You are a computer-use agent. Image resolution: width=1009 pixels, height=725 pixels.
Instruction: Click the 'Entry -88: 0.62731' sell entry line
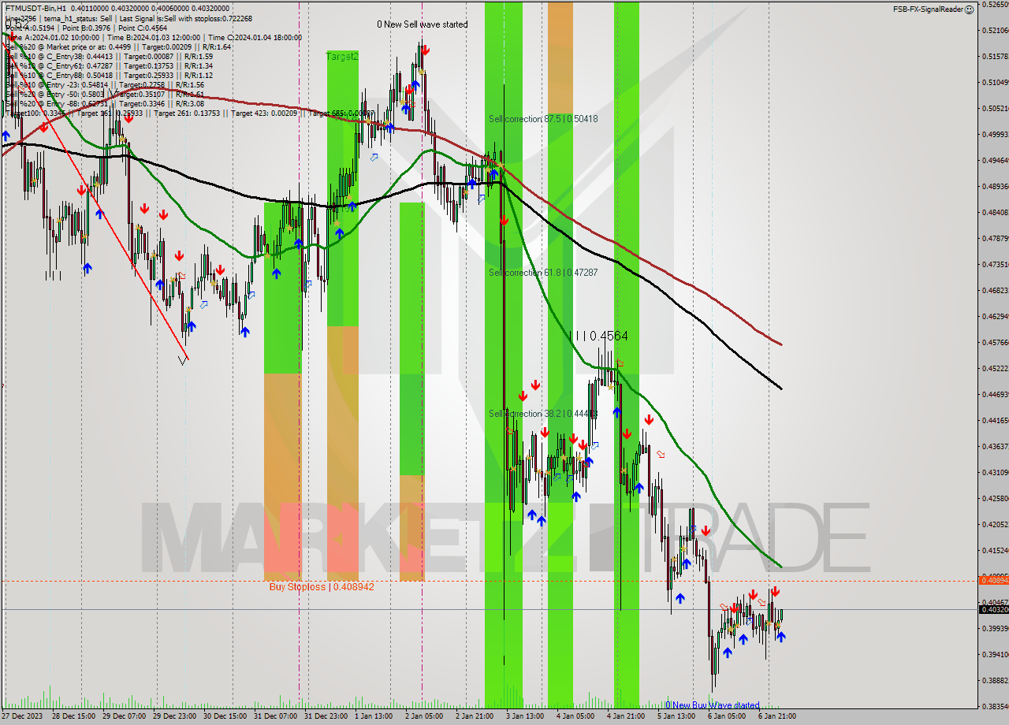pos(104,103)
